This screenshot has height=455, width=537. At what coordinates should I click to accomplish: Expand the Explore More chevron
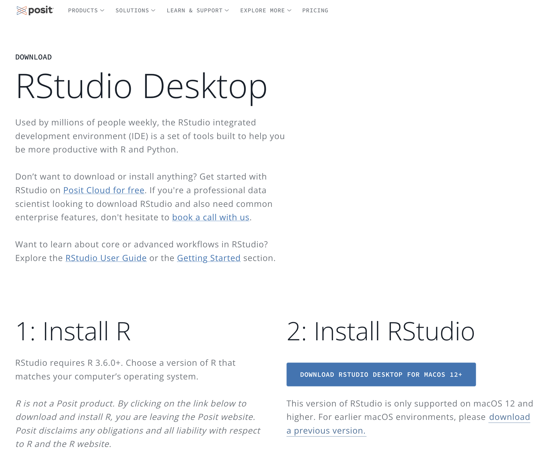pyautogui.click(x=289, y=10)
